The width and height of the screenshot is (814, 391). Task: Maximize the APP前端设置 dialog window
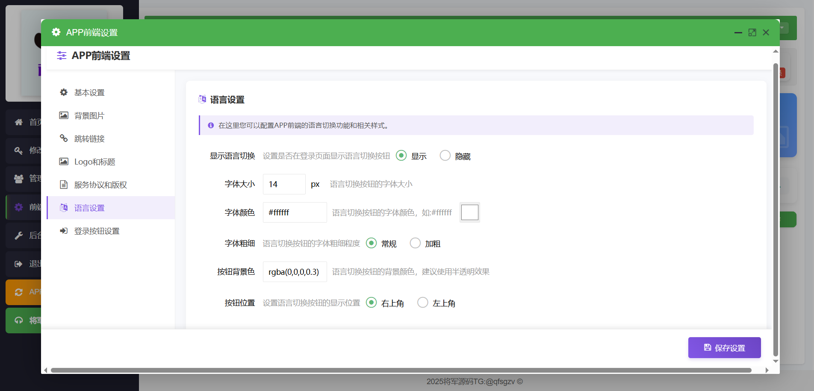point(752,32)
